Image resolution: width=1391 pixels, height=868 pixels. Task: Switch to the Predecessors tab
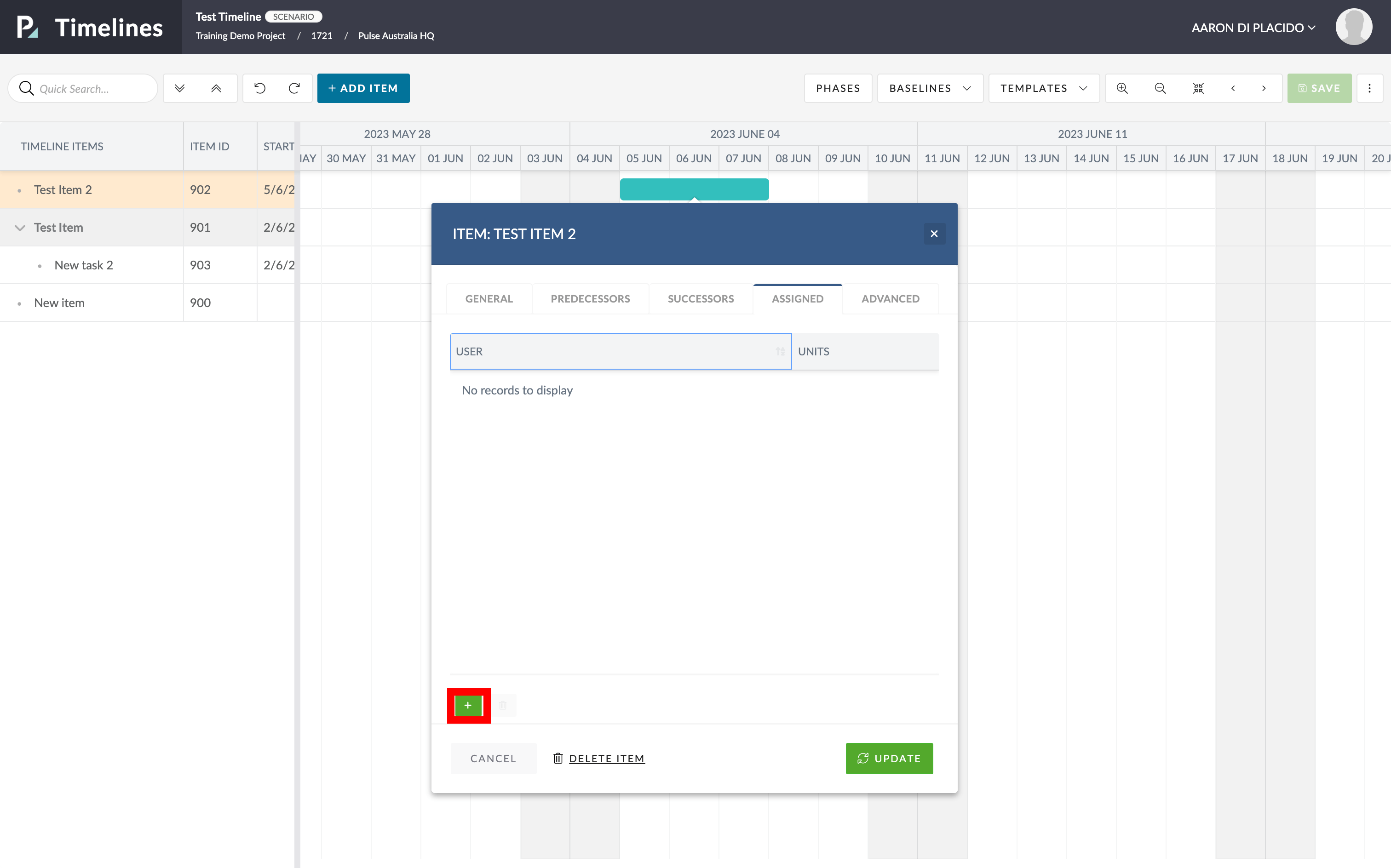point(590,298)
